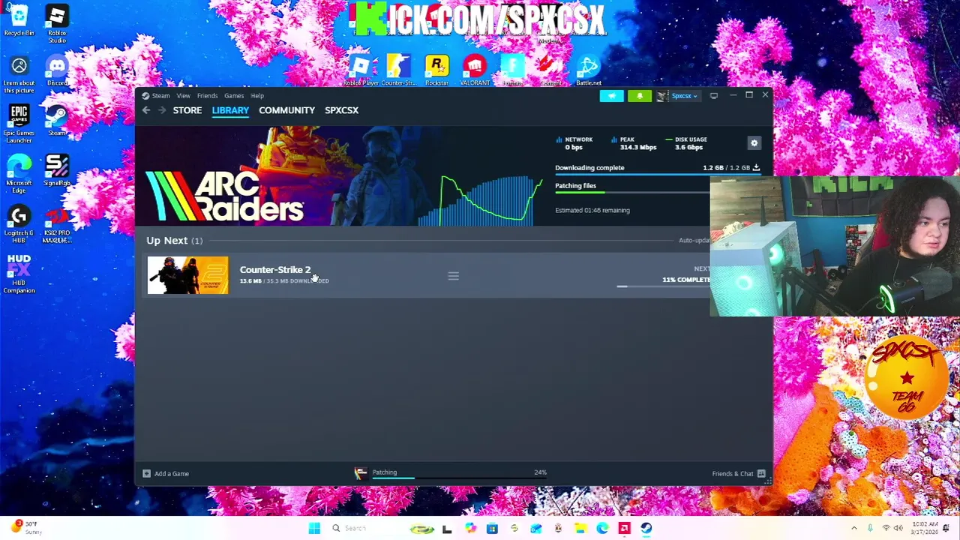Open Friends & Chat

tap(738, 474)
